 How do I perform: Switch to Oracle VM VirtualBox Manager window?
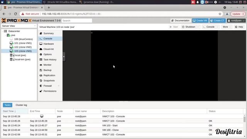[x=61, y=2]
